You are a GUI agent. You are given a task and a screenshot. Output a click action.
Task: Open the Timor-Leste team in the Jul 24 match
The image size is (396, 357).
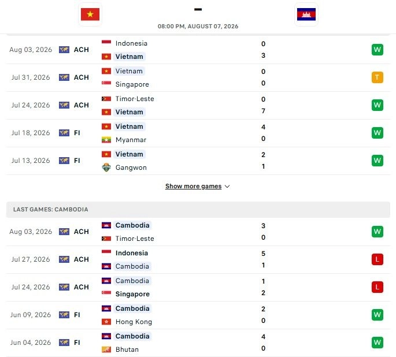pos(135,99)
